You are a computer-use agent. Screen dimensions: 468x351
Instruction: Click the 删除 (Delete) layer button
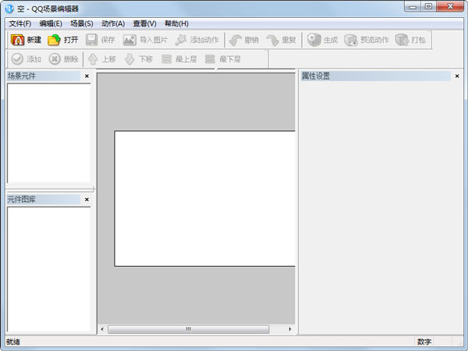[x=55, y=59]
